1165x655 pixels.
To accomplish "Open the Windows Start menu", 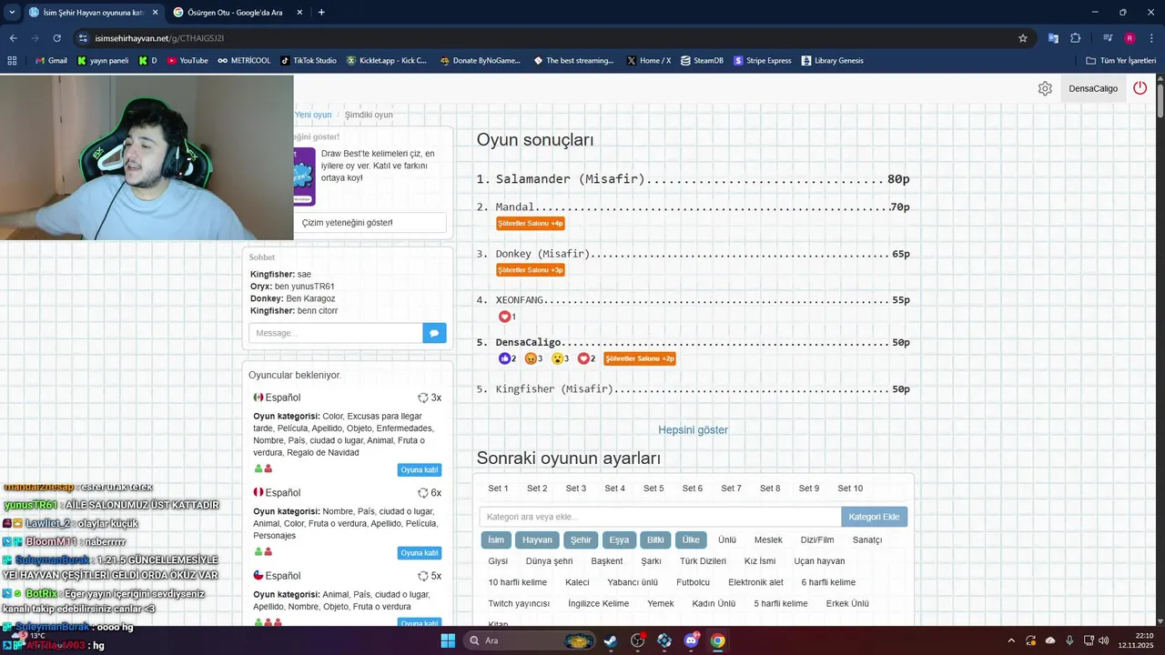I will (x=447, y=640).
